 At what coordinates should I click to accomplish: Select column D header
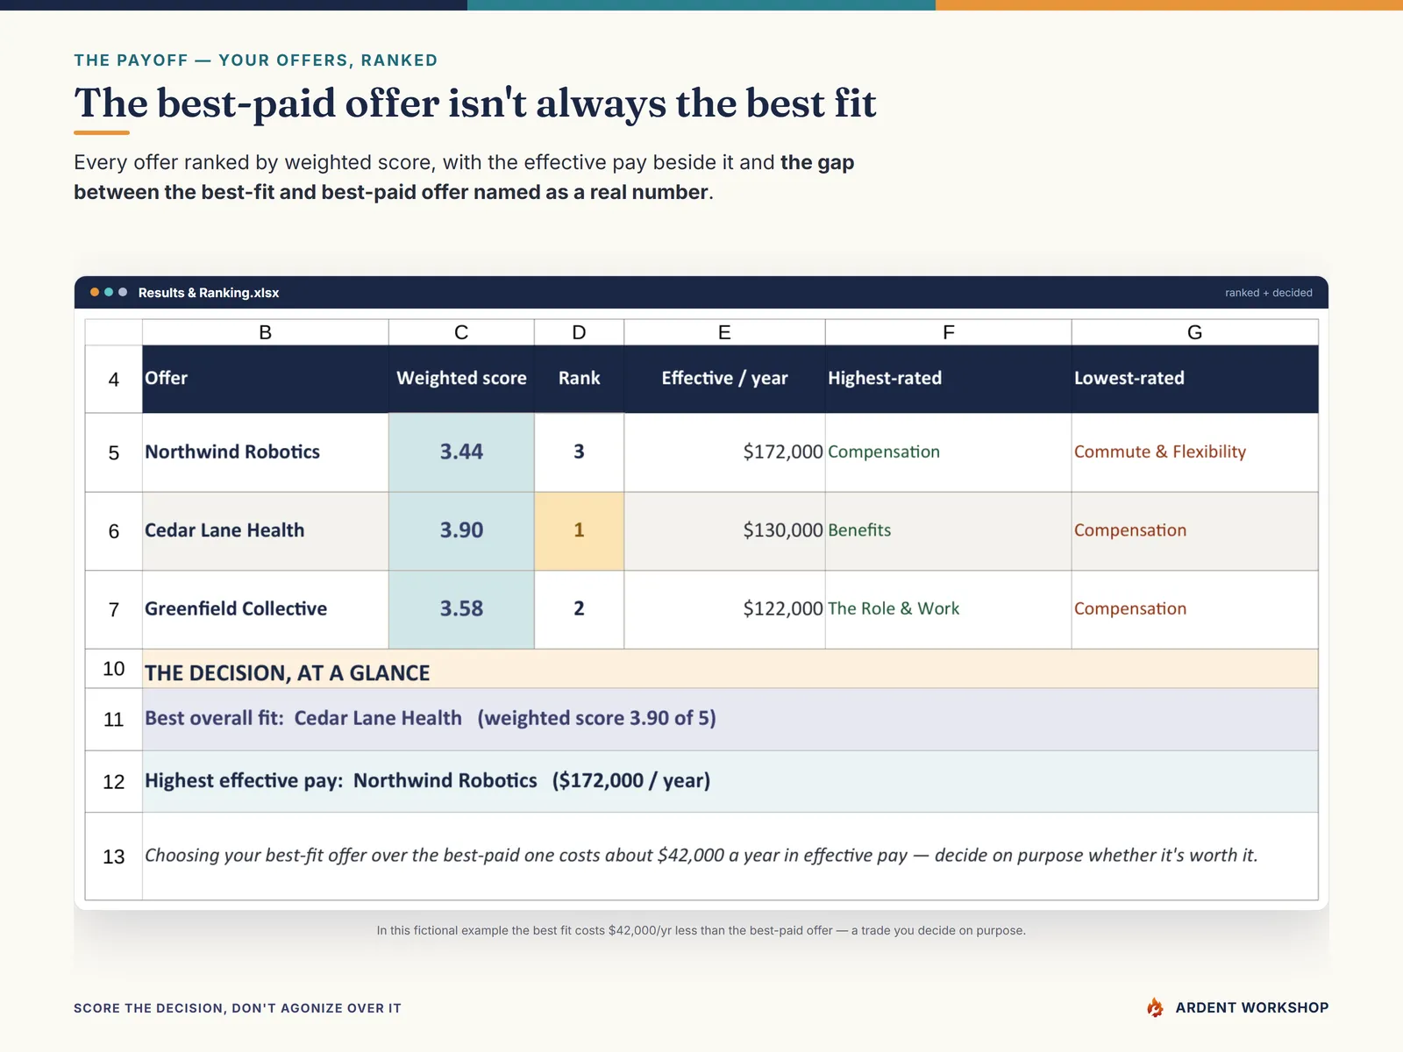click(x=579, y=332)
